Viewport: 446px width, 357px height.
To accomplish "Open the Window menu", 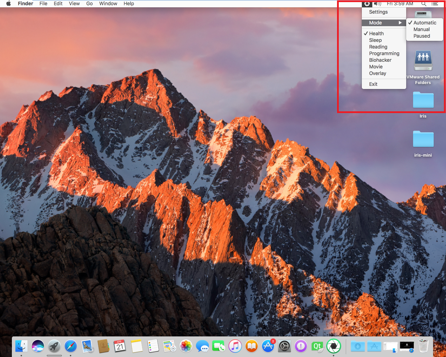I will pos(108,3).
